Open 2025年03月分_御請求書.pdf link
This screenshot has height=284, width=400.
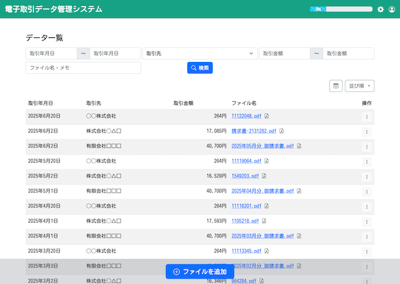[x=263, y=236]
